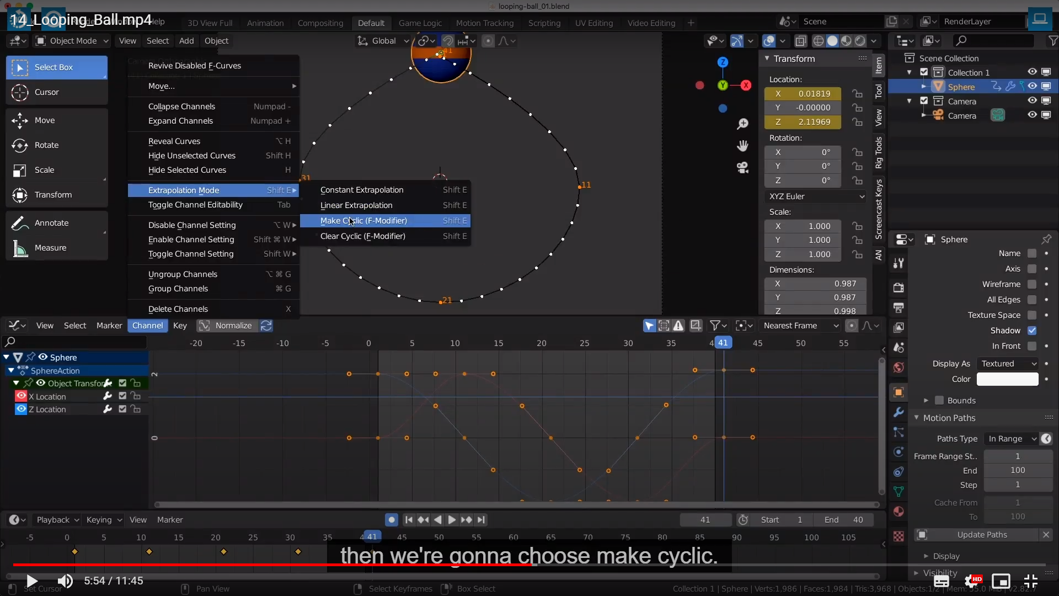Click the Rotate tool icon
1059x596 pixels.
click(20, 145)
